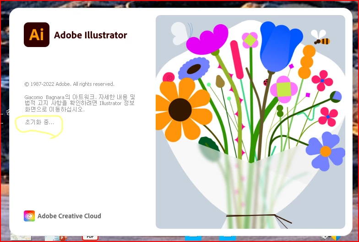This screenshot has height=242, width=359.
Task: Click the "Giacomo Bagnara" artwork credit text
Action: coord(80,103)
